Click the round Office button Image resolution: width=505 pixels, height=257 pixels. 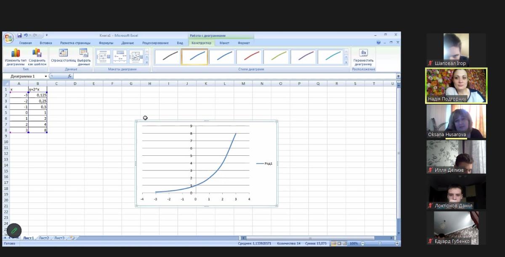point(8,38)
